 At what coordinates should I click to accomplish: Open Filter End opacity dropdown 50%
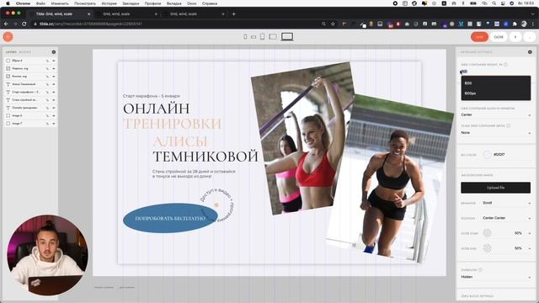[x=522, y=248]
